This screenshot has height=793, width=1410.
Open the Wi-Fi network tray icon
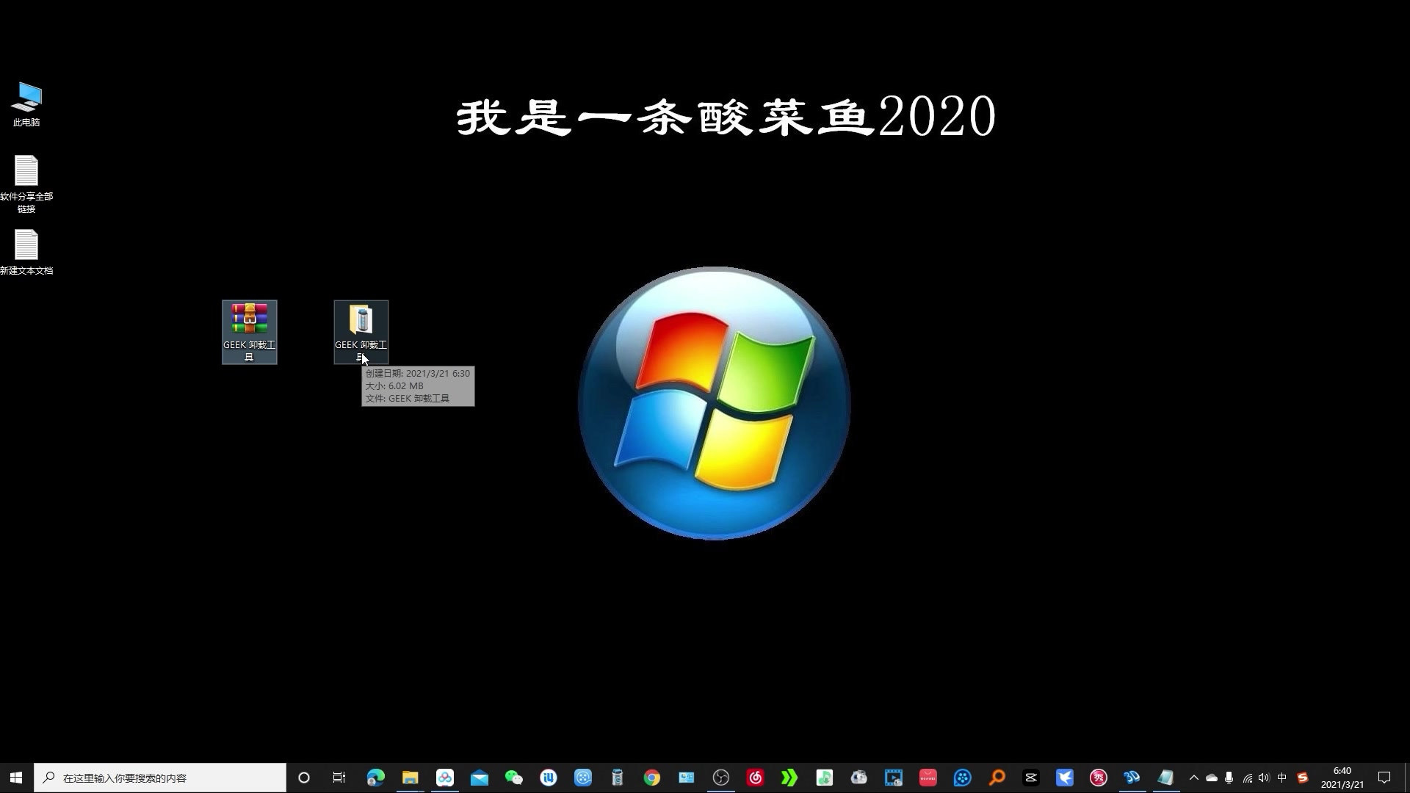point(1247,778)
